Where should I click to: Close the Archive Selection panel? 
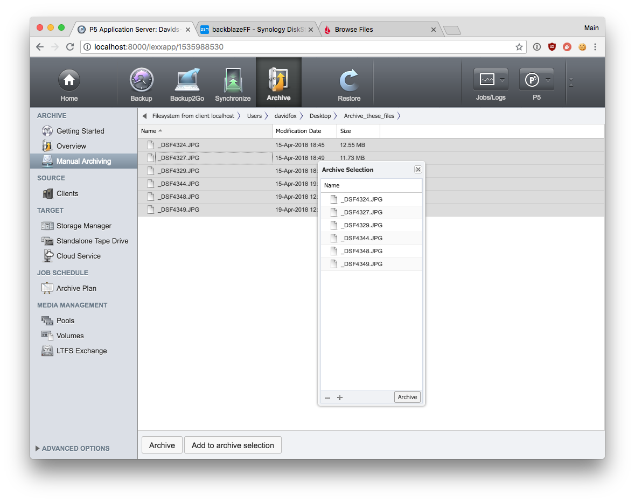click(x=418, y=169)
